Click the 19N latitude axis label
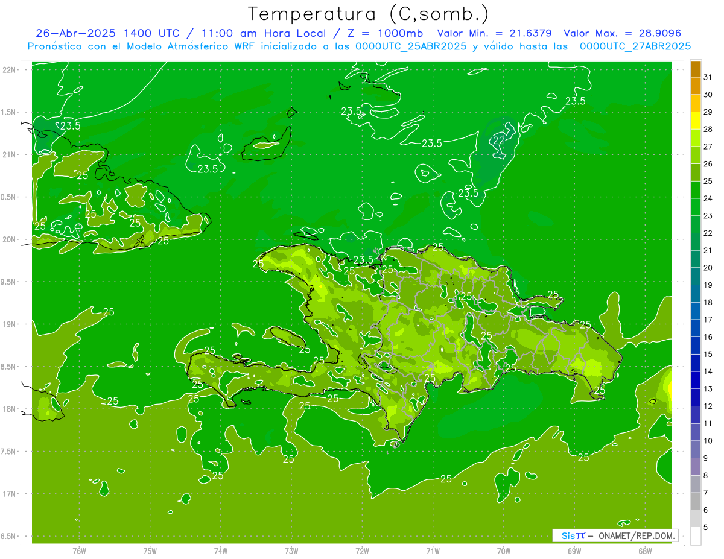This screenshot has height=559, width=724. tap(9, 324)
